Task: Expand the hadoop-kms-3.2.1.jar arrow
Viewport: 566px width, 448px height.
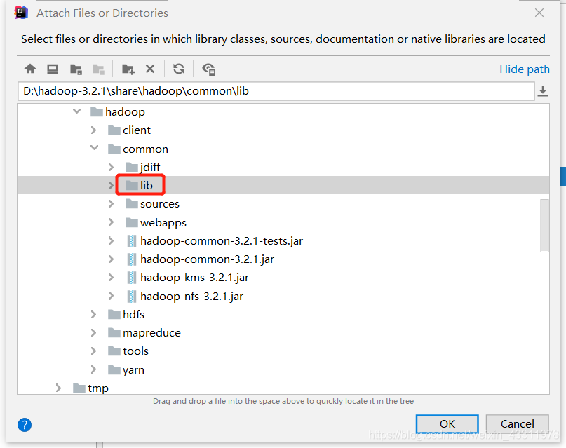Action: [111, 277]
